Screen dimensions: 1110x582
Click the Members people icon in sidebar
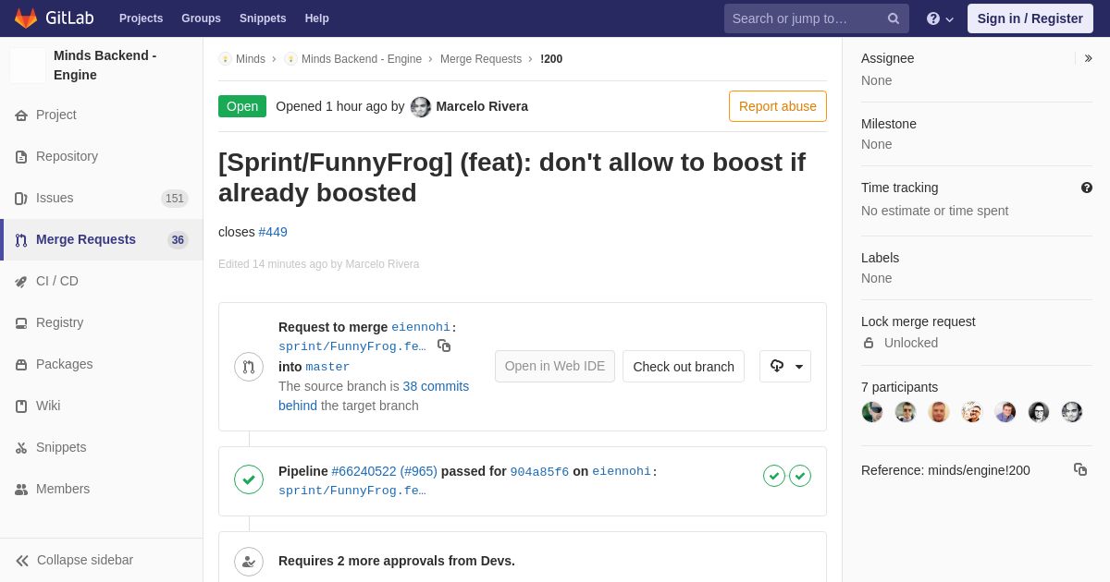21,490
